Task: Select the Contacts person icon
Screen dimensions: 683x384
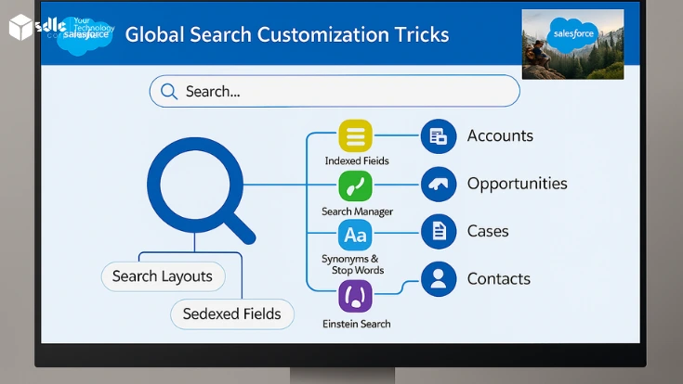Action: (439, 279)
